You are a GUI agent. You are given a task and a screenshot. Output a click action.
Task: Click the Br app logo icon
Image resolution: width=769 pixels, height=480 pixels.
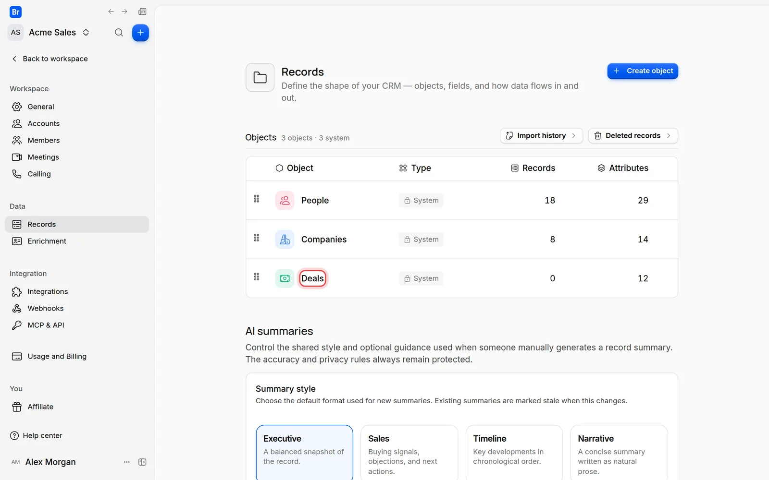(x=15, y=12)
